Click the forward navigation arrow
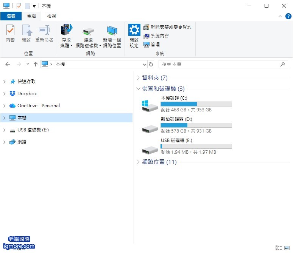293x253 pixels. coord(19,64)
